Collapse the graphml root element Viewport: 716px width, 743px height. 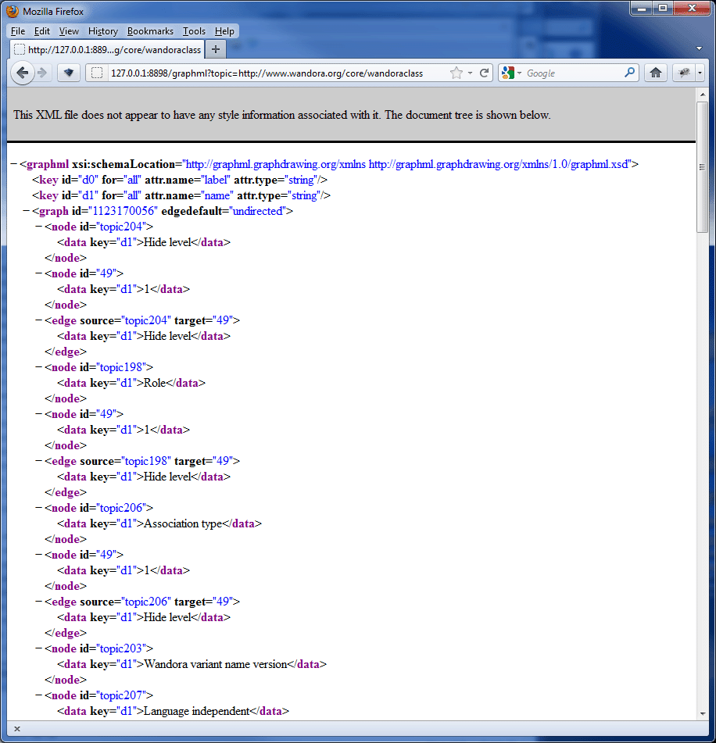[x=13, y=164]
